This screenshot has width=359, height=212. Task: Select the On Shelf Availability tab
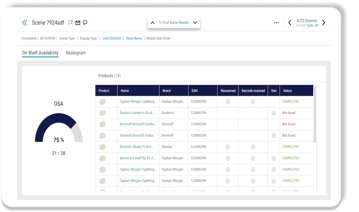point(40,53)
